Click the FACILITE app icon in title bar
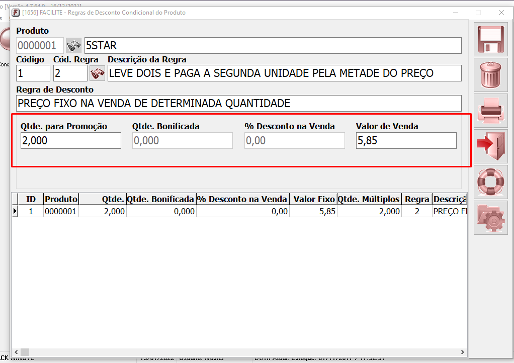 pyautogui.click(x=16, y=13)
